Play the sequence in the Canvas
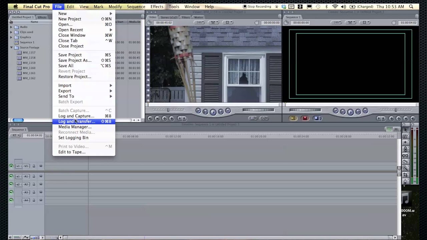427x240 pixels. pos(350,112)
